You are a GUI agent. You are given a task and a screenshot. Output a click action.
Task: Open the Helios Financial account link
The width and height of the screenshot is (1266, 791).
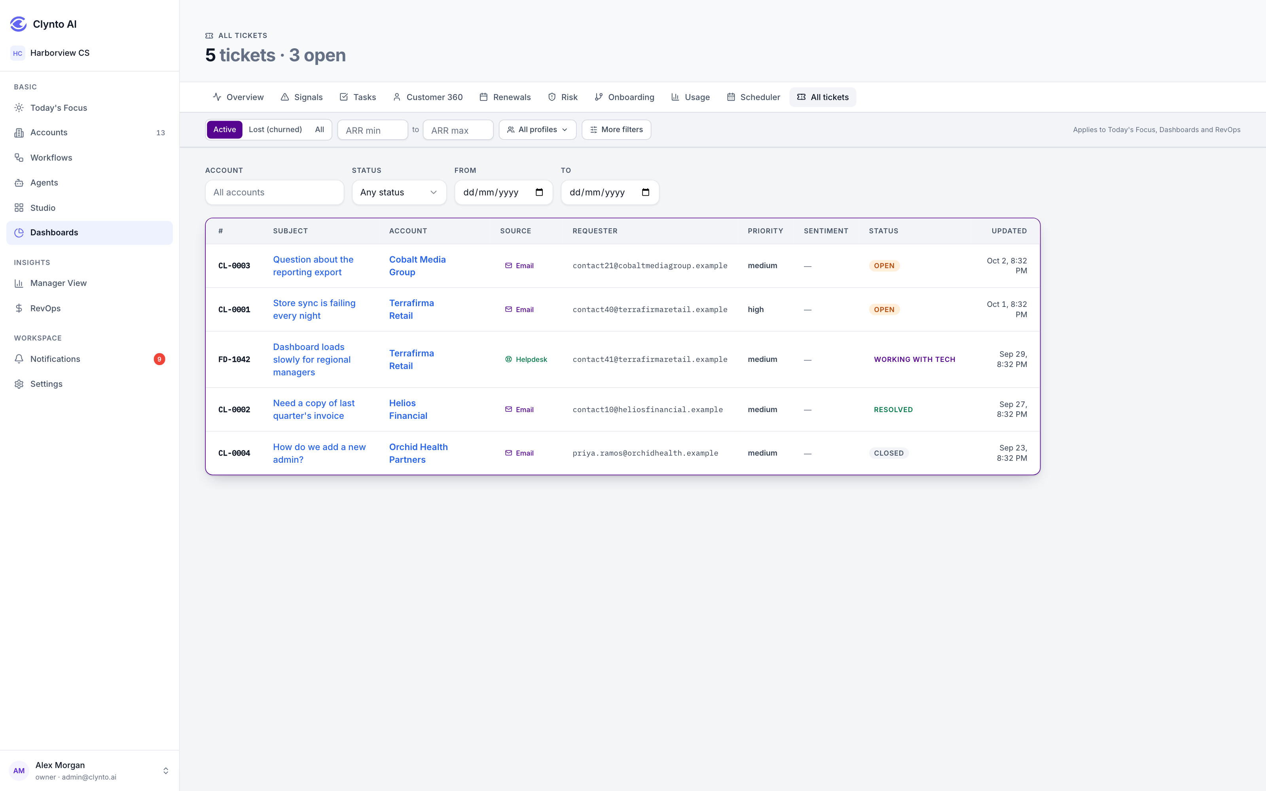click(x=408, y=409)
